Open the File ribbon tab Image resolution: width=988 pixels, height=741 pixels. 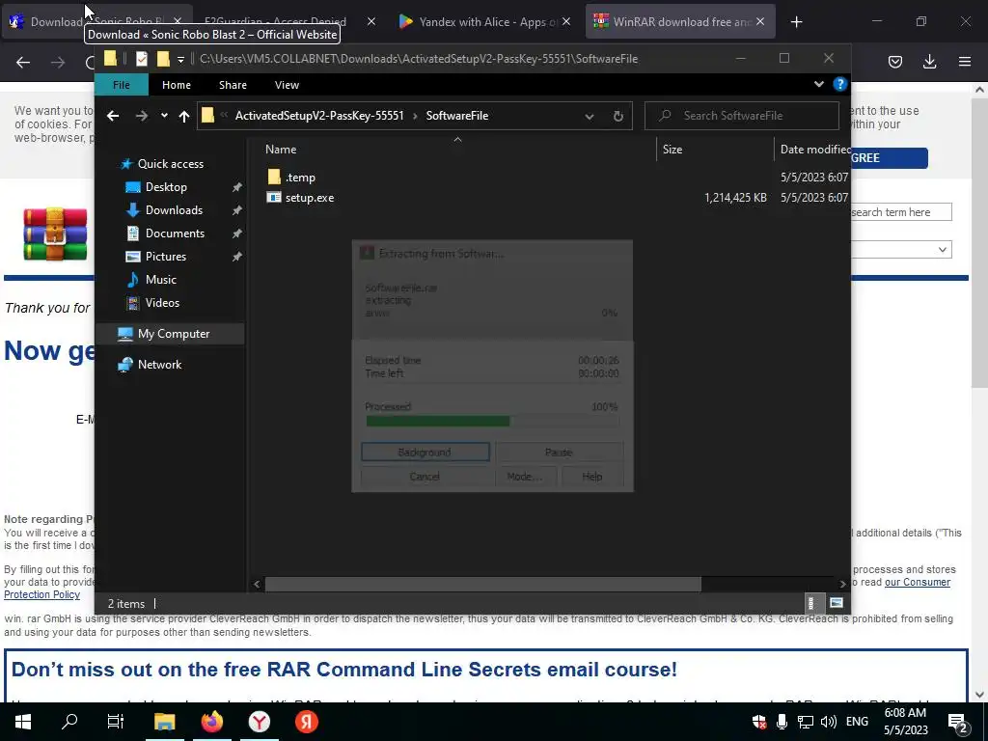click(121, 85)
